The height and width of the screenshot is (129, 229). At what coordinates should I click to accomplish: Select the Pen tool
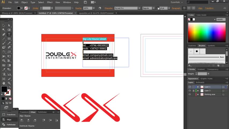tap(4, 34)
